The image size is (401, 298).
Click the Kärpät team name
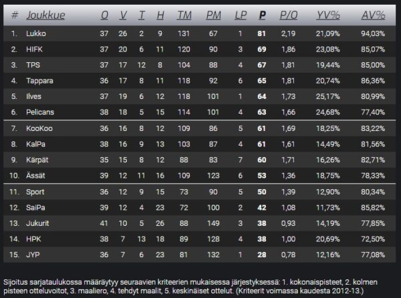pos(37,160)
